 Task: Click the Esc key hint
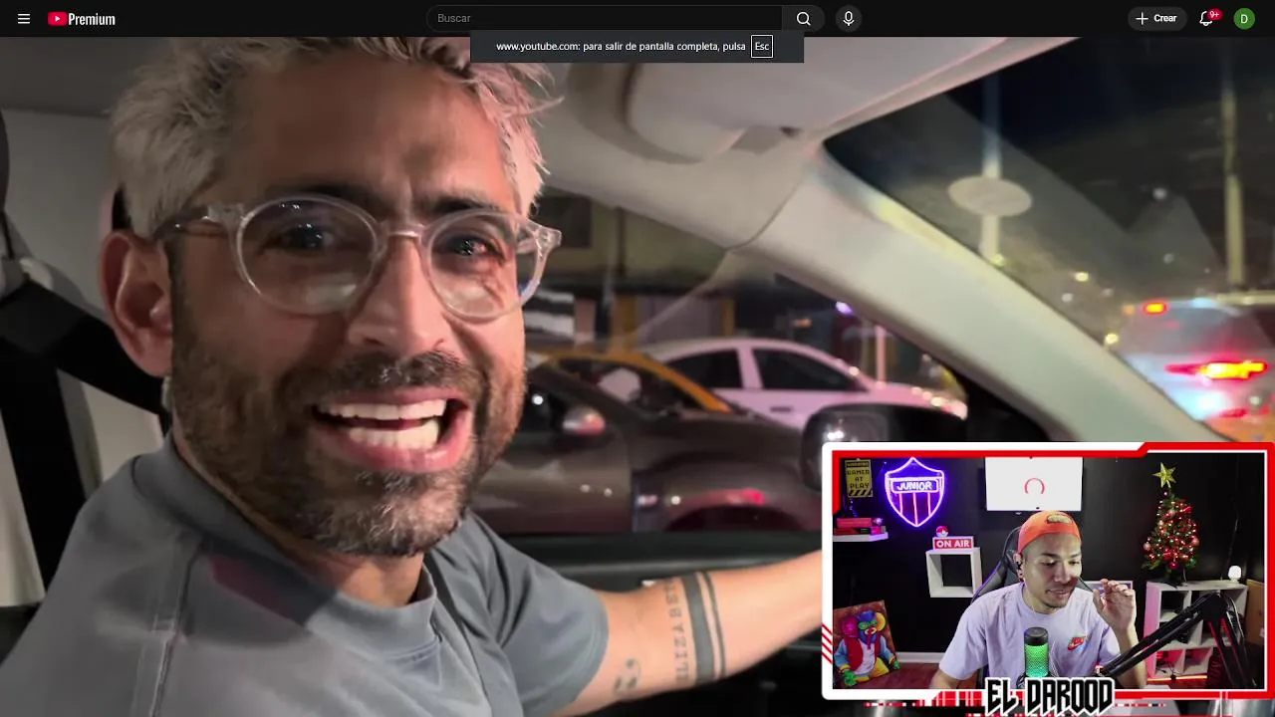click(762, 47)
